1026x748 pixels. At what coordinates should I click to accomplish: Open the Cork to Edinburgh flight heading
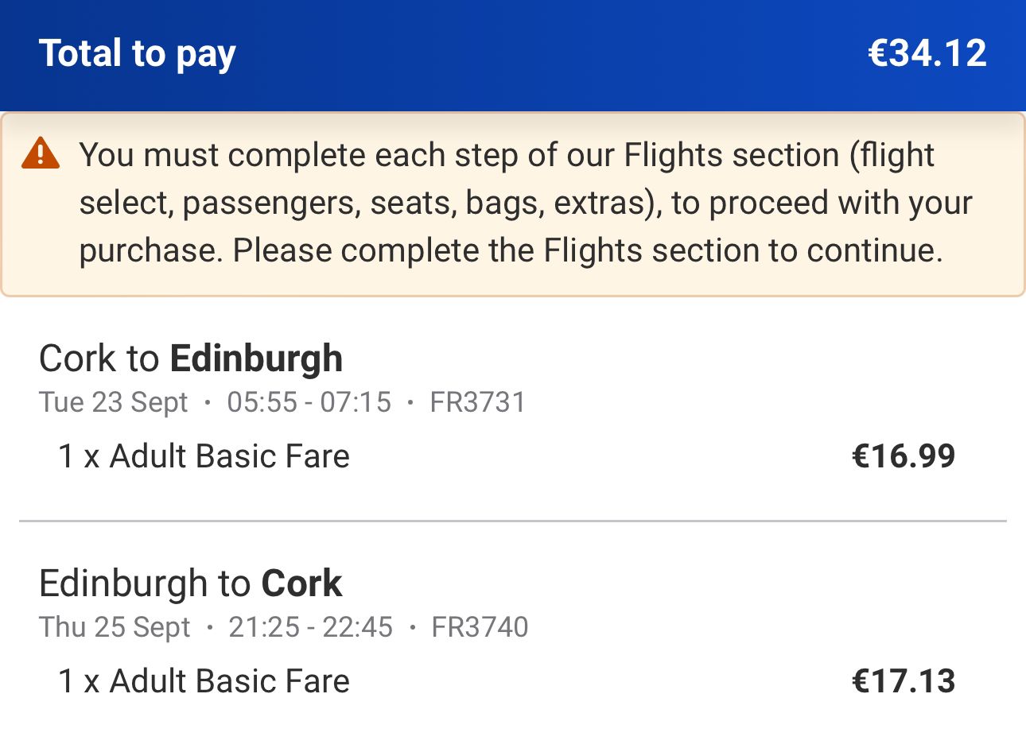(191, 358)
